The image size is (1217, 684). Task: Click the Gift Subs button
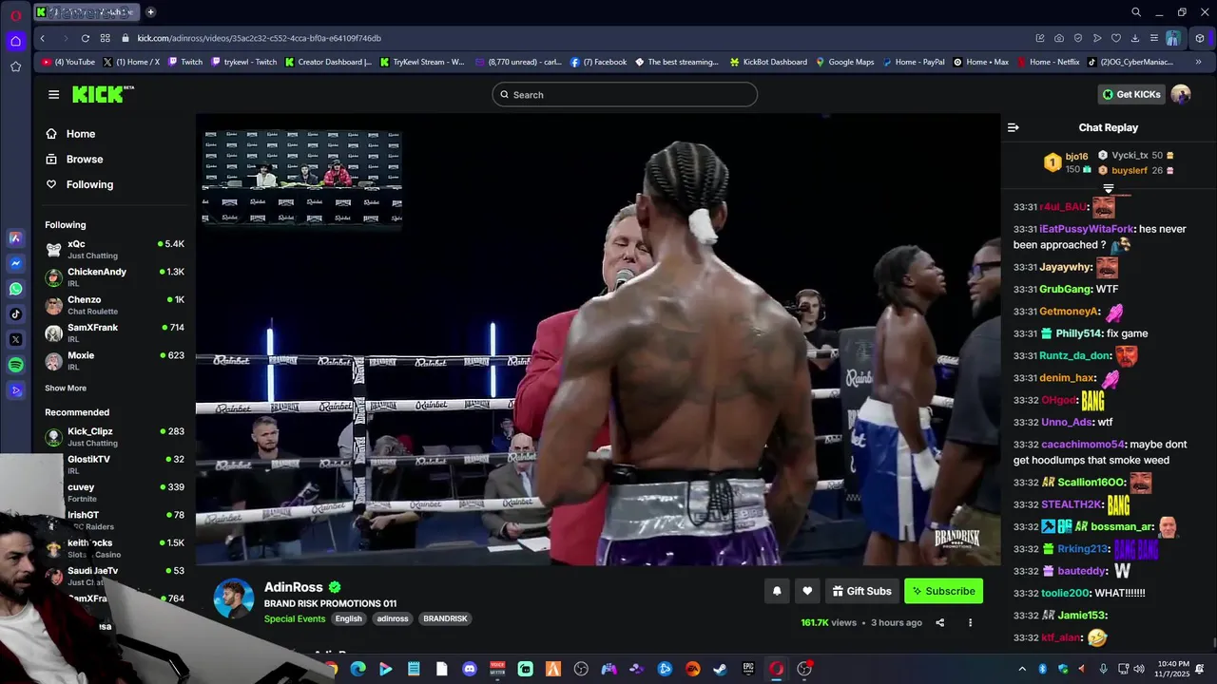(862, 591)
